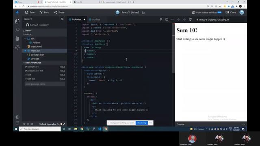
Task: Open Add.tsx in the file tree
Action: (36, 43)
